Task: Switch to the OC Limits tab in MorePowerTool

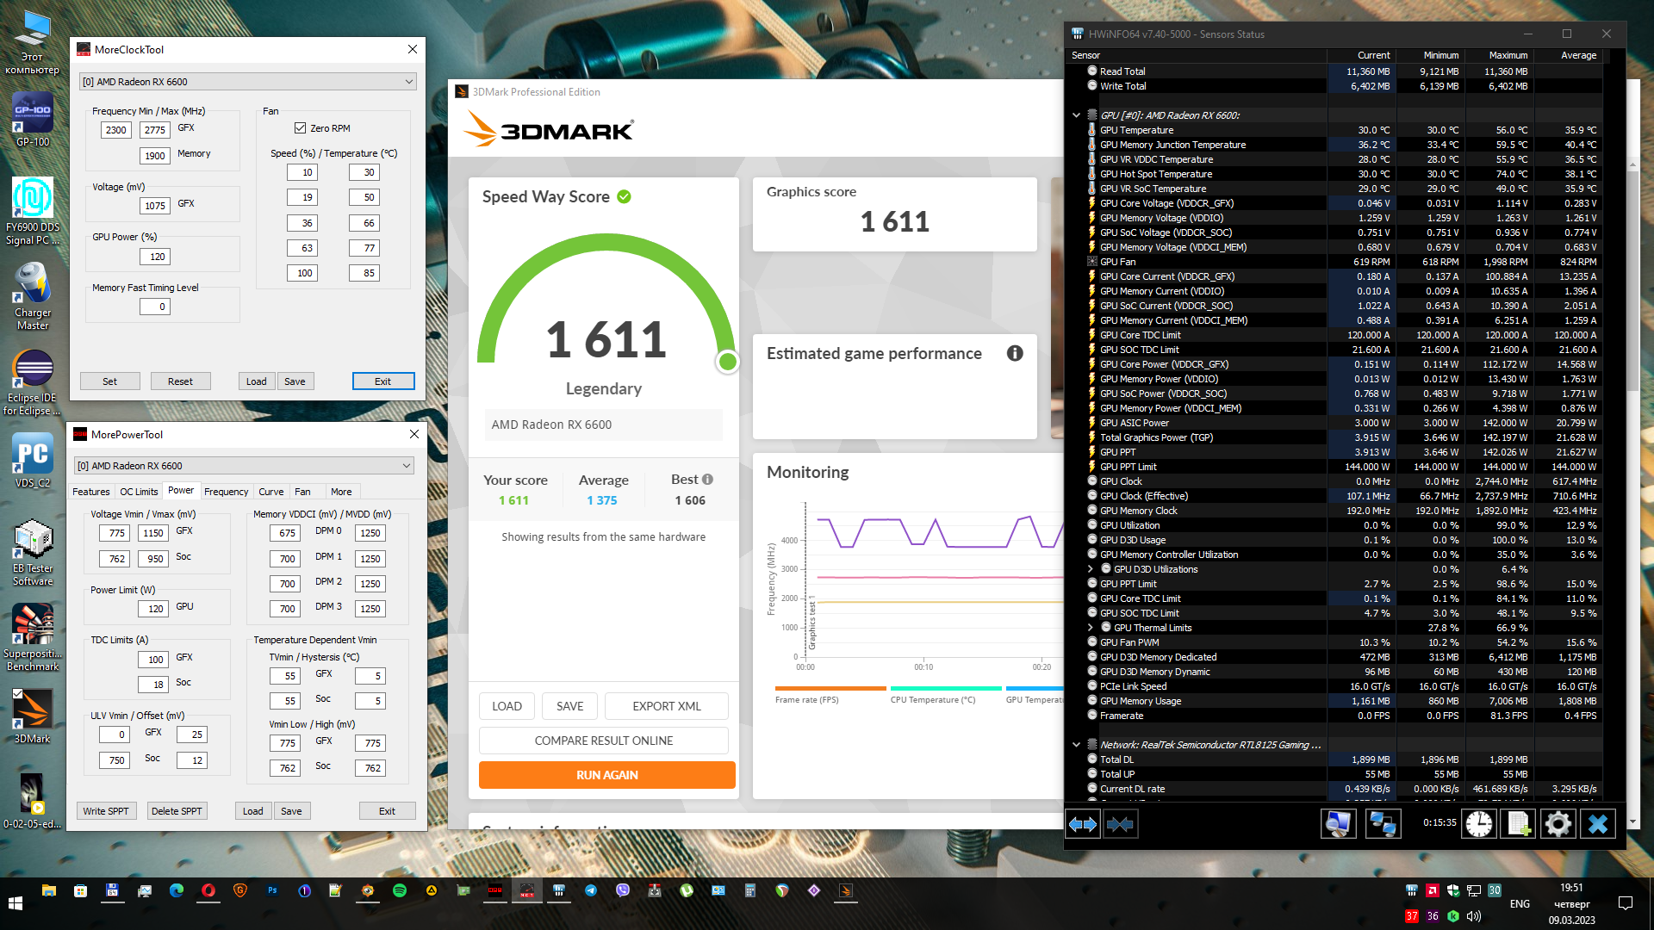Action: click(x=139, y=492)
